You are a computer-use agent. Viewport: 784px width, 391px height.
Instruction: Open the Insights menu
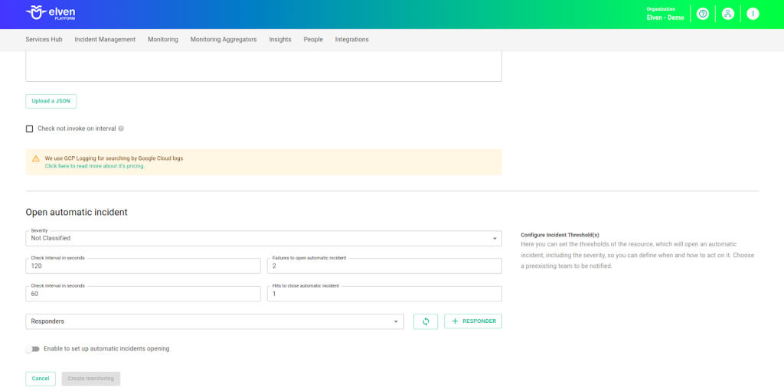[280, 40]
